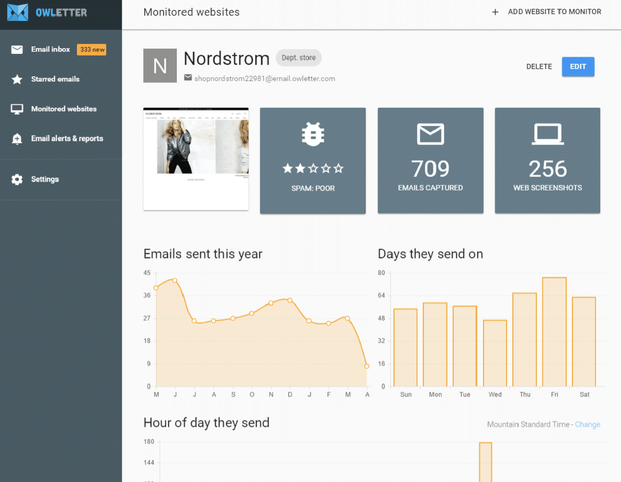The width and height of the screenshot is (621, 482).
Task: Open the Nordstrom website screenshot thumbnail
Action: pos(196,158)
